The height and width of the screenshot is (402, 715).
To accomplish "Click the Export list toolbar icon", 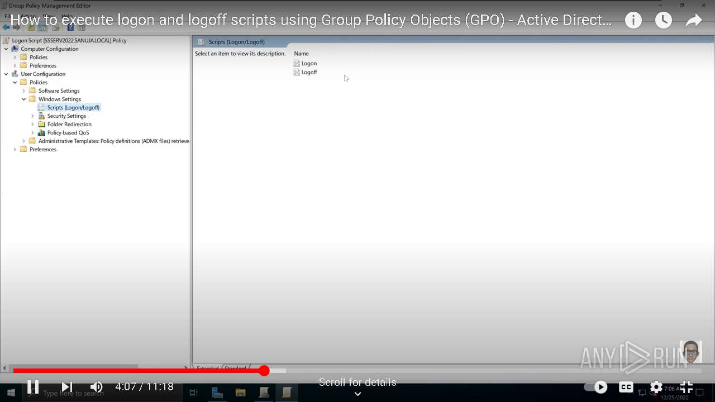I will (x=56, y=27).
